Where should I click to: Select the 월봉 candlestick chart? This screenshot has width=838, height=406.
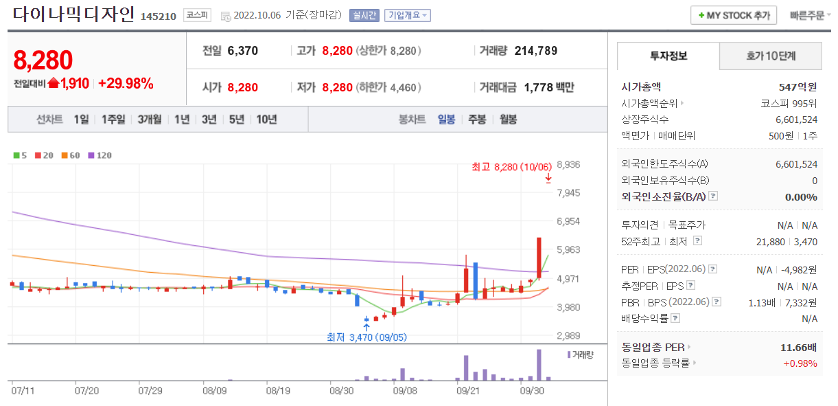click(508, 120)
